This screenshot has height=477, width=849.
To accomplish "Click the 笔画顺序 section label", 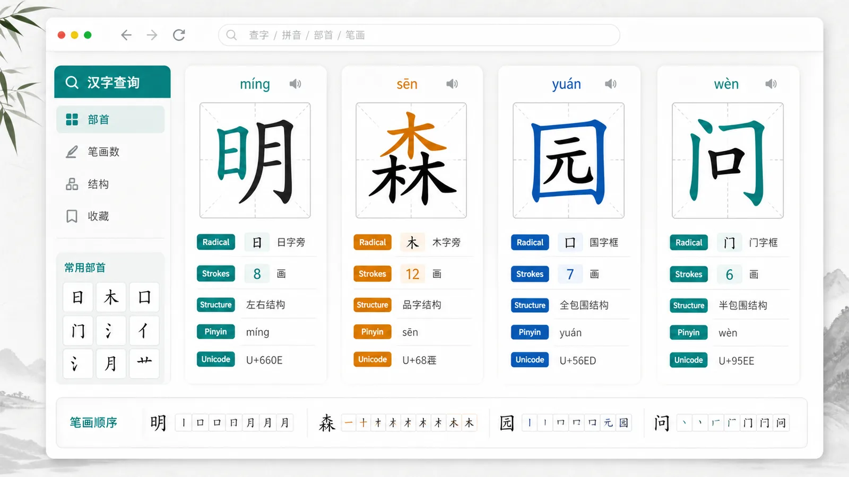I will pyautogui.click(x=93, y=422).
